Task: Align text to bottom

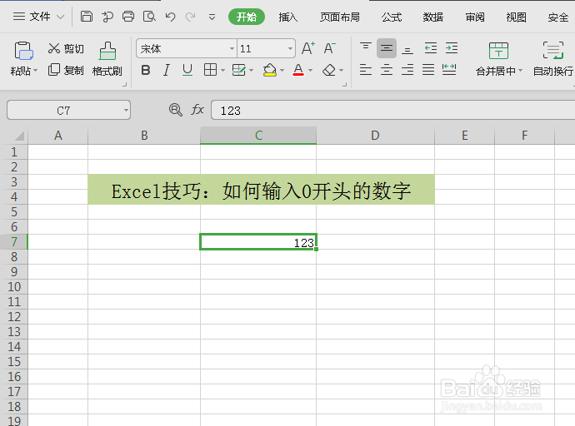Action: tap(407, 49)
